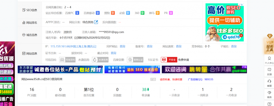Click registrant email ****99591@qq.com

point(111,32)
